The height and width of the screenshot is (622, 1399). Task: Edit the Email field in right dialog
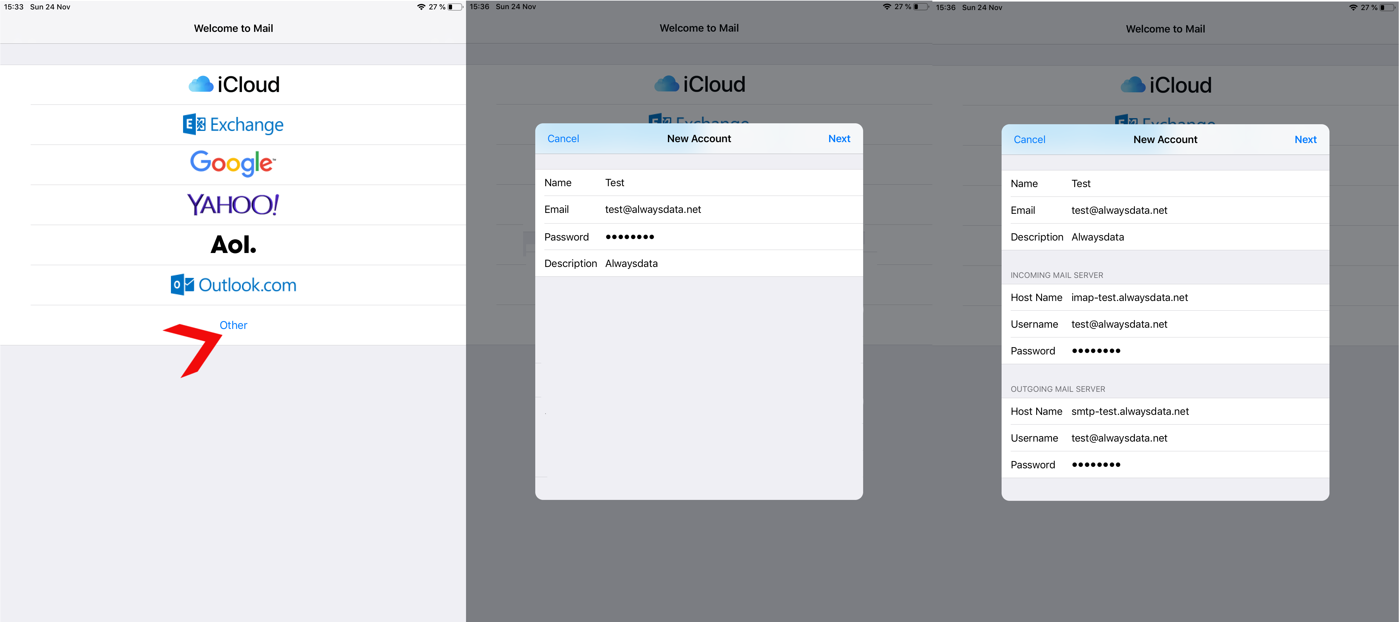(1165, 210)
